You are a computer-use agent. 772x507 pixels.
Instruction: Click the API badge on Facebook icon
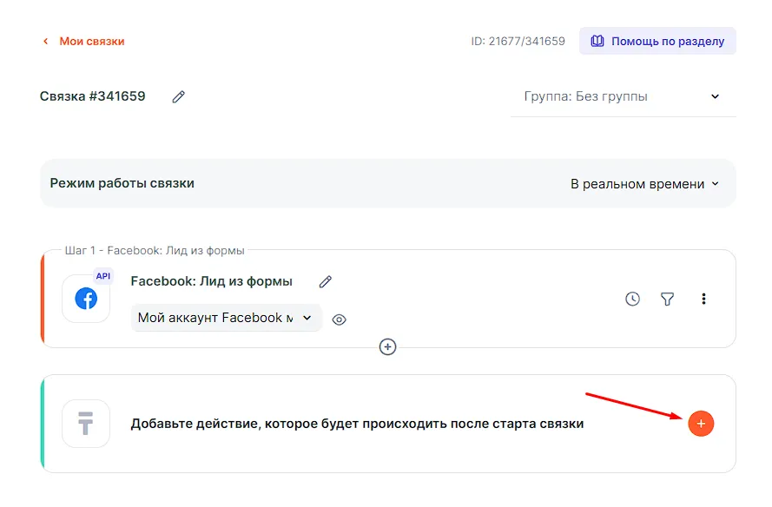pyautogui.click(x=103, y=276)
